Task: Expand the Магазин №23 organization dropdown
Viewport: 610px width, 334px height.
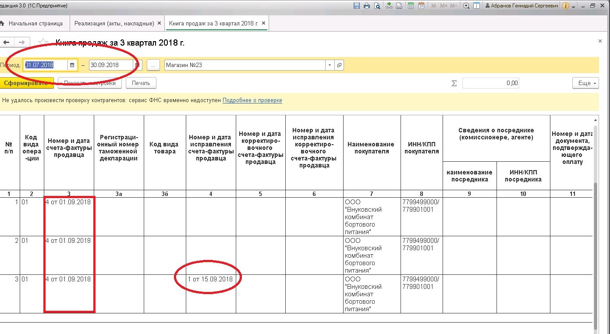Action: [330, 65]
